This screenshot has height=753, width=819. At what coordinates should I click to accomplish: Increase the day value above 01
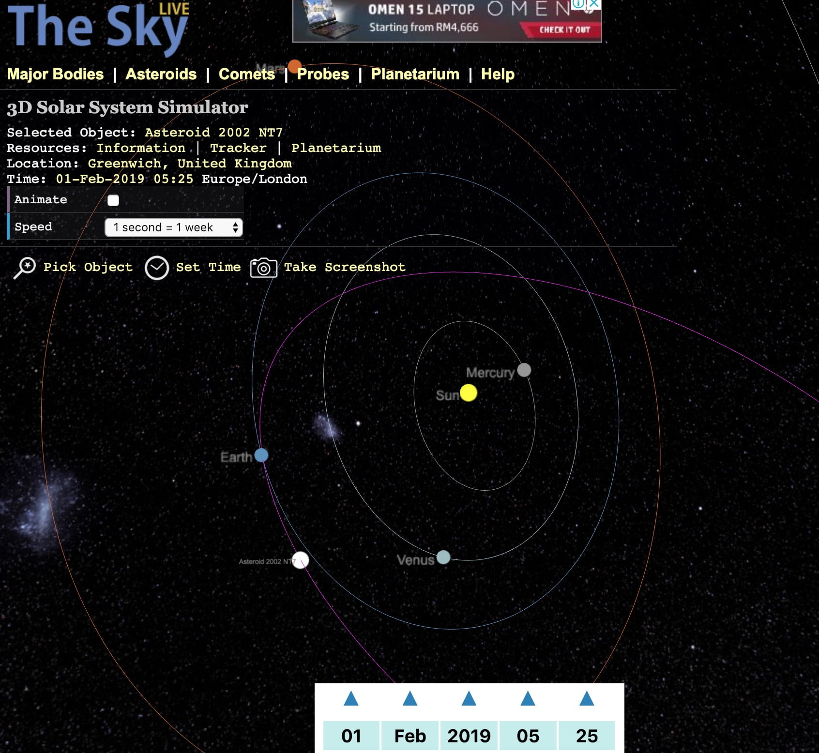tap(351, 698)
